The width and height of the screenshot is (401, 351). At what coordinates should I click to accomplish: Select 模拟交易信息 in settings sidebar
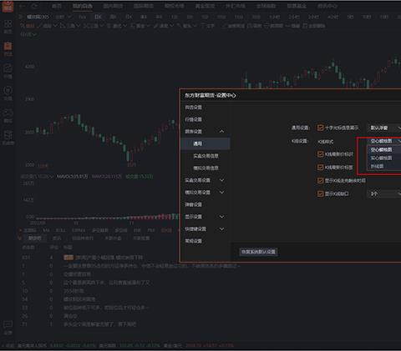tap(206, 168)
